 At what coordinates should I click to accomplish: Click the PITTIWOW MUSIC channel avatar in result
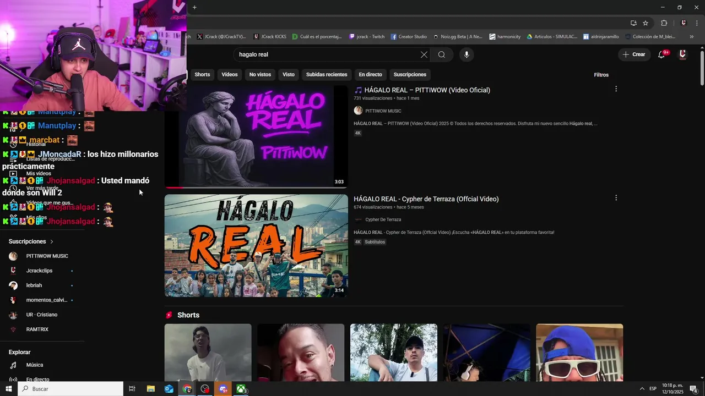coord(358,111)
